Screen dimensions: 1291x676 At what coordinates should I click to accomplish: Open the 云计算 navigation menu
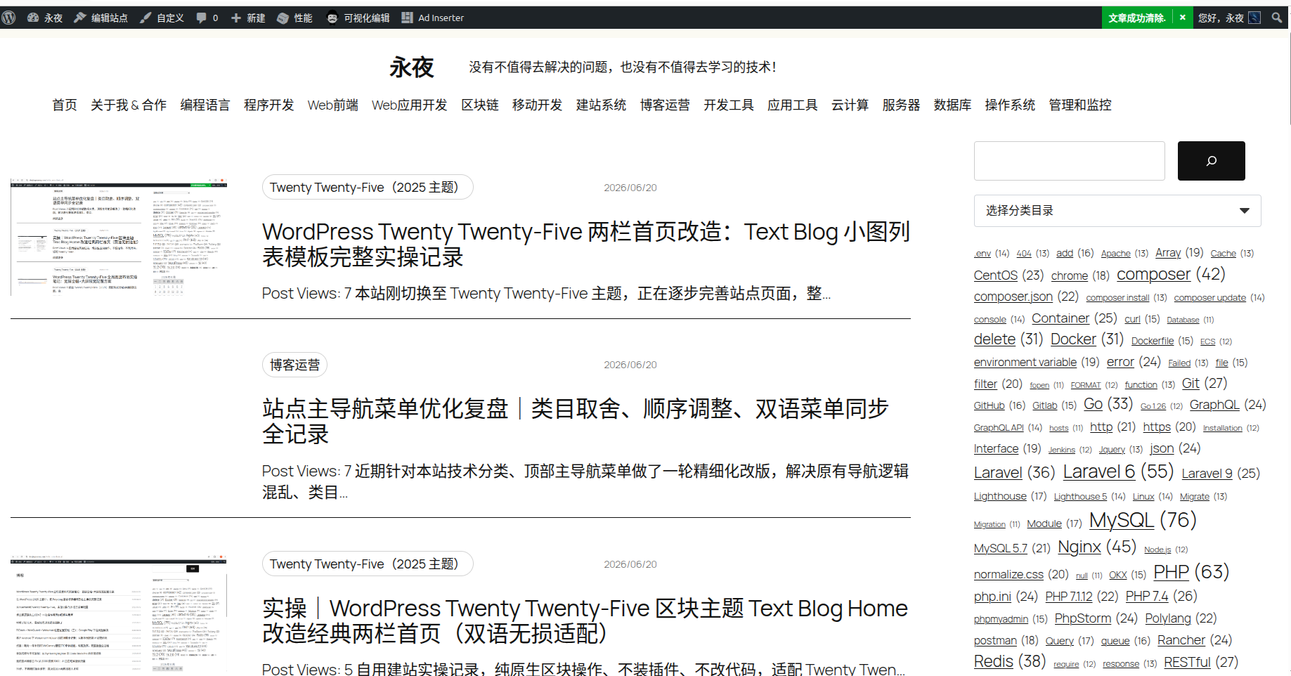coord(850,105)
